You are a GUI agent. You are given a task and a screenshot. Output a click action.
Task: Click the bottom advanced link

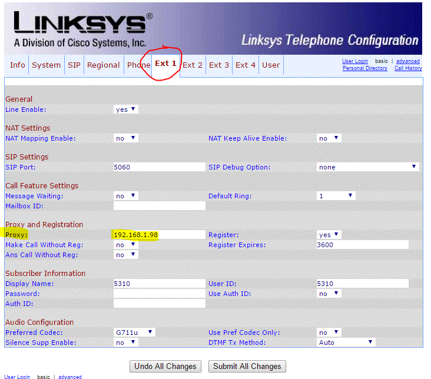pyautogui.click(x=70, y=377)
